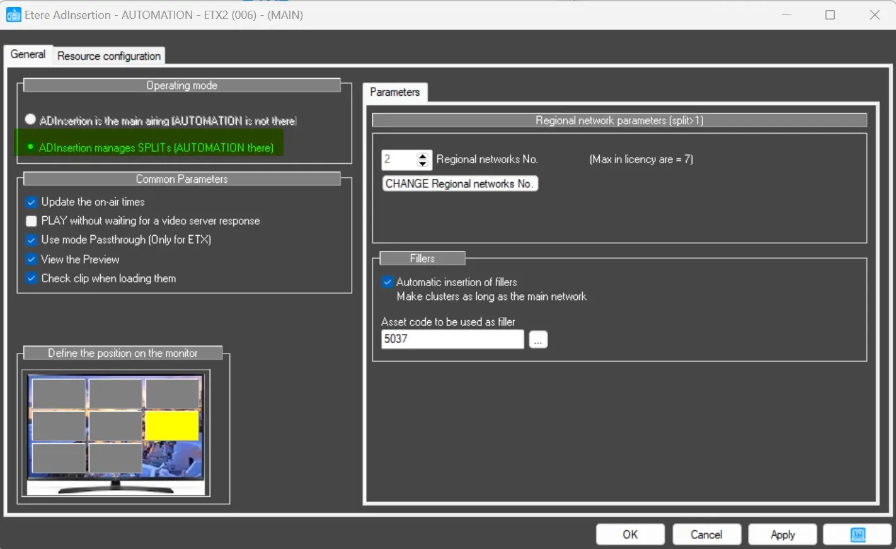Select 'ADInsertion is the main airing' radio option
The width and height of the screenshot is (896, 549).
pos(30,120)
